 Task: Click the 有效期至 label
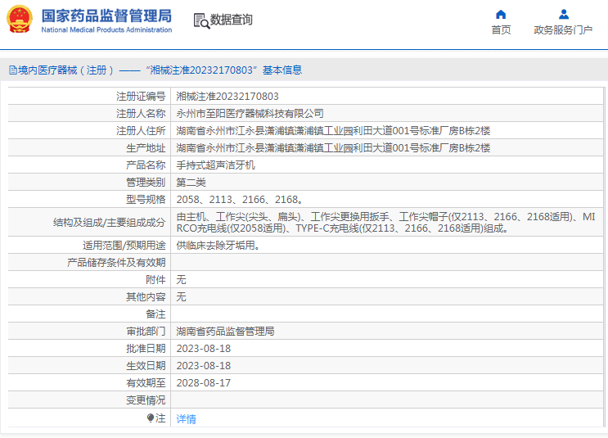pyautogui.click(x=146, y=383)
